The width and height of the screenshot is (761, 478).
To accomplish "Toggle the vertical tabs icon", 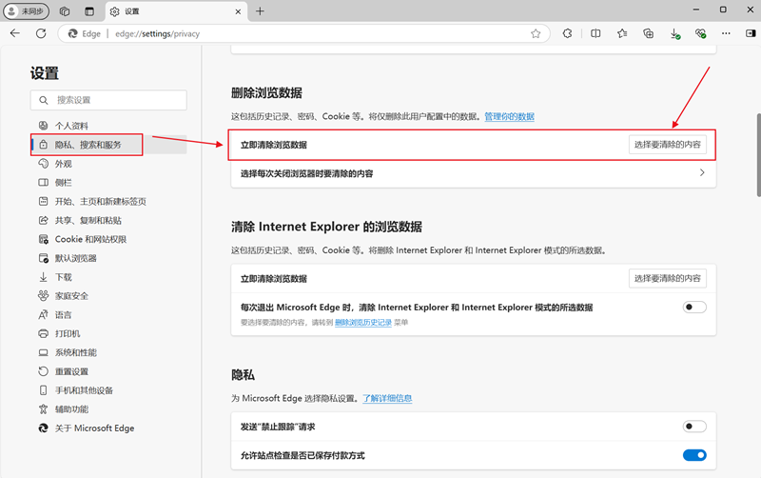I will pos(89,11).
